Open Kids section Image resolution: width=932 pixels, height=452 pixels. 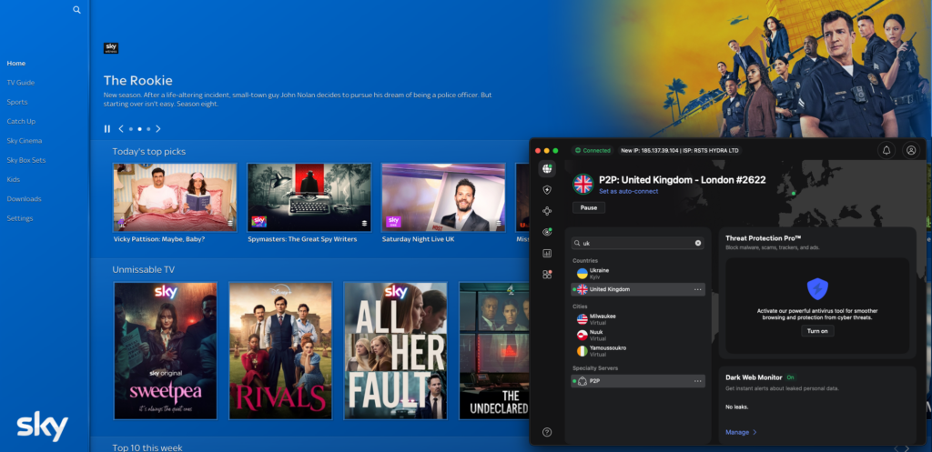coord(14,179)
